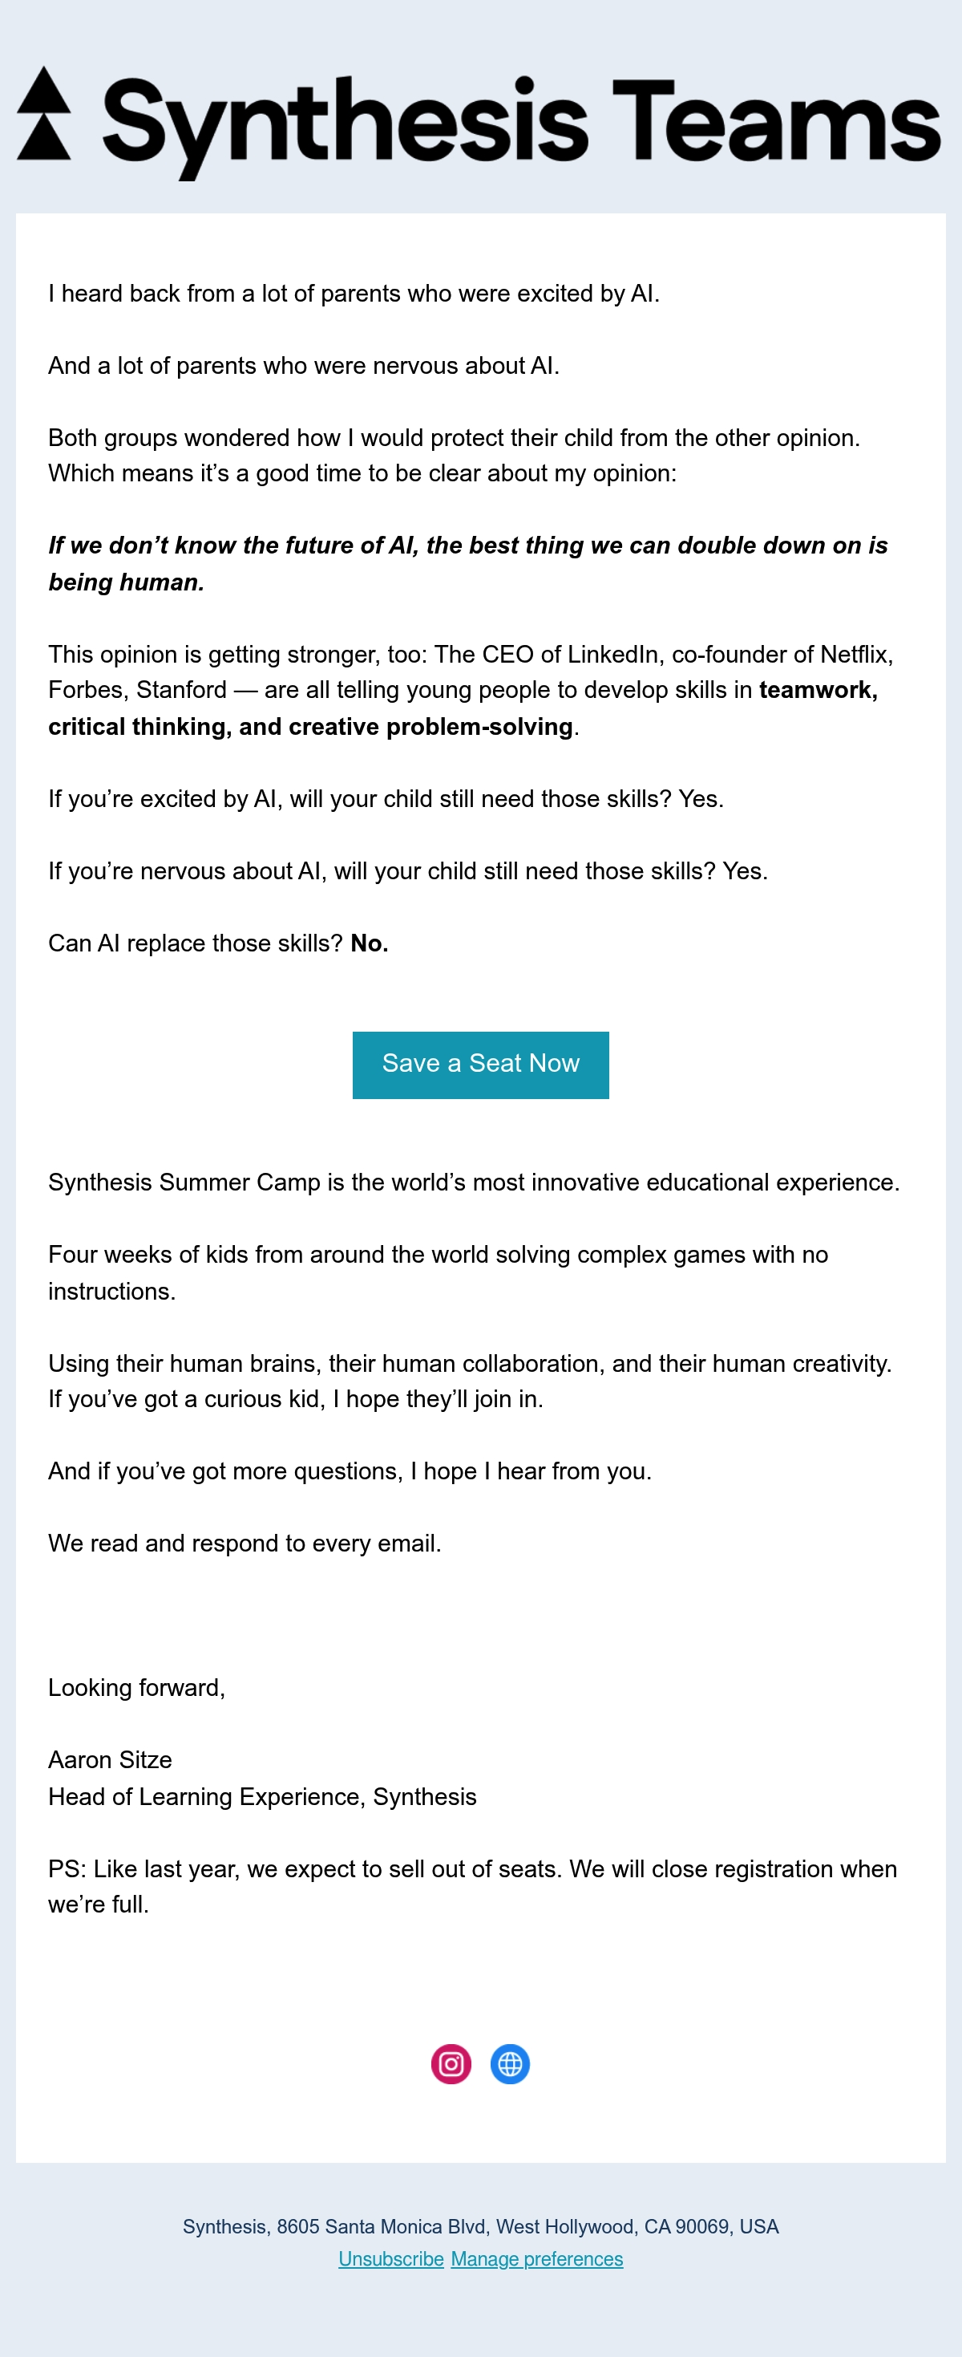Click the Synthesis triangle logo mark

pyautogui.click(x=44, y=112)
